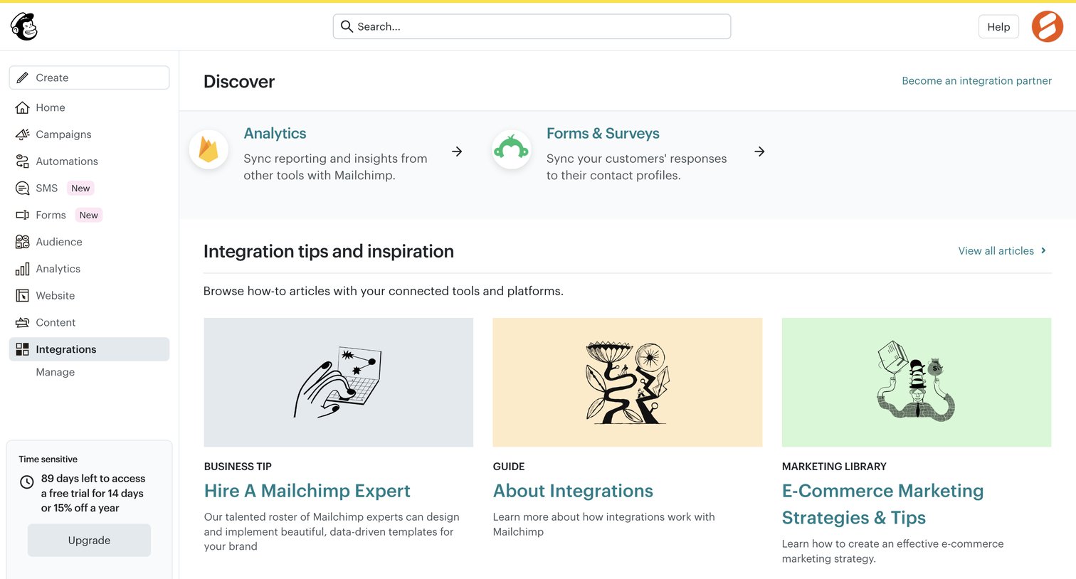
Task: Open the About Integrations article title
Action: pyautogui.click(x=573, y=491)
